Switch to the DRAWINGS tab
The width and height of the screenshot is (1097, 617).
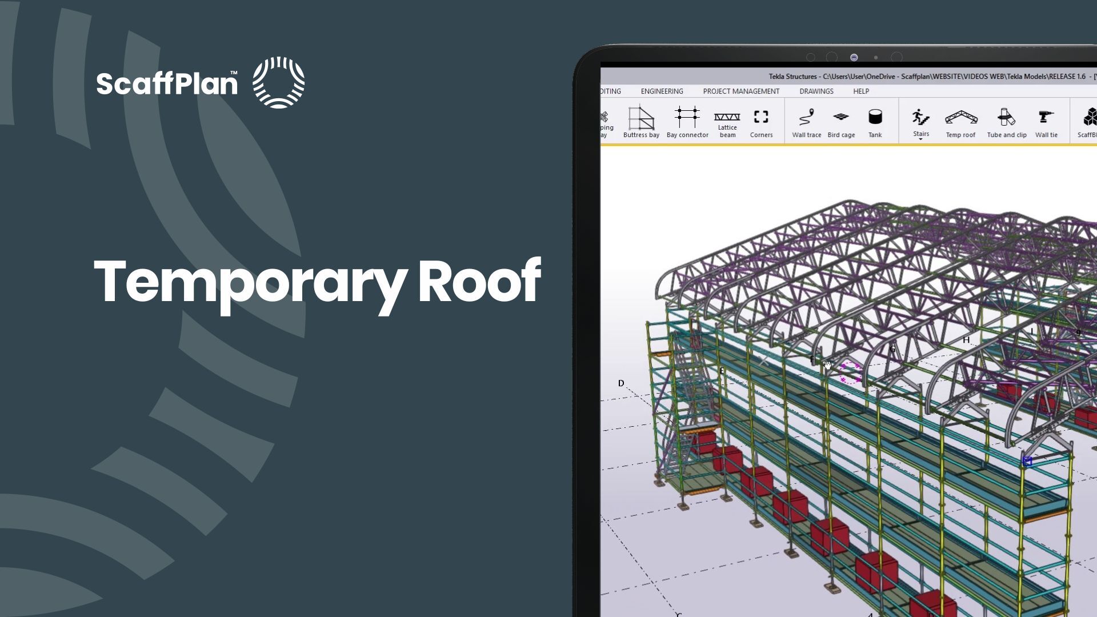(x=816, y=91)
